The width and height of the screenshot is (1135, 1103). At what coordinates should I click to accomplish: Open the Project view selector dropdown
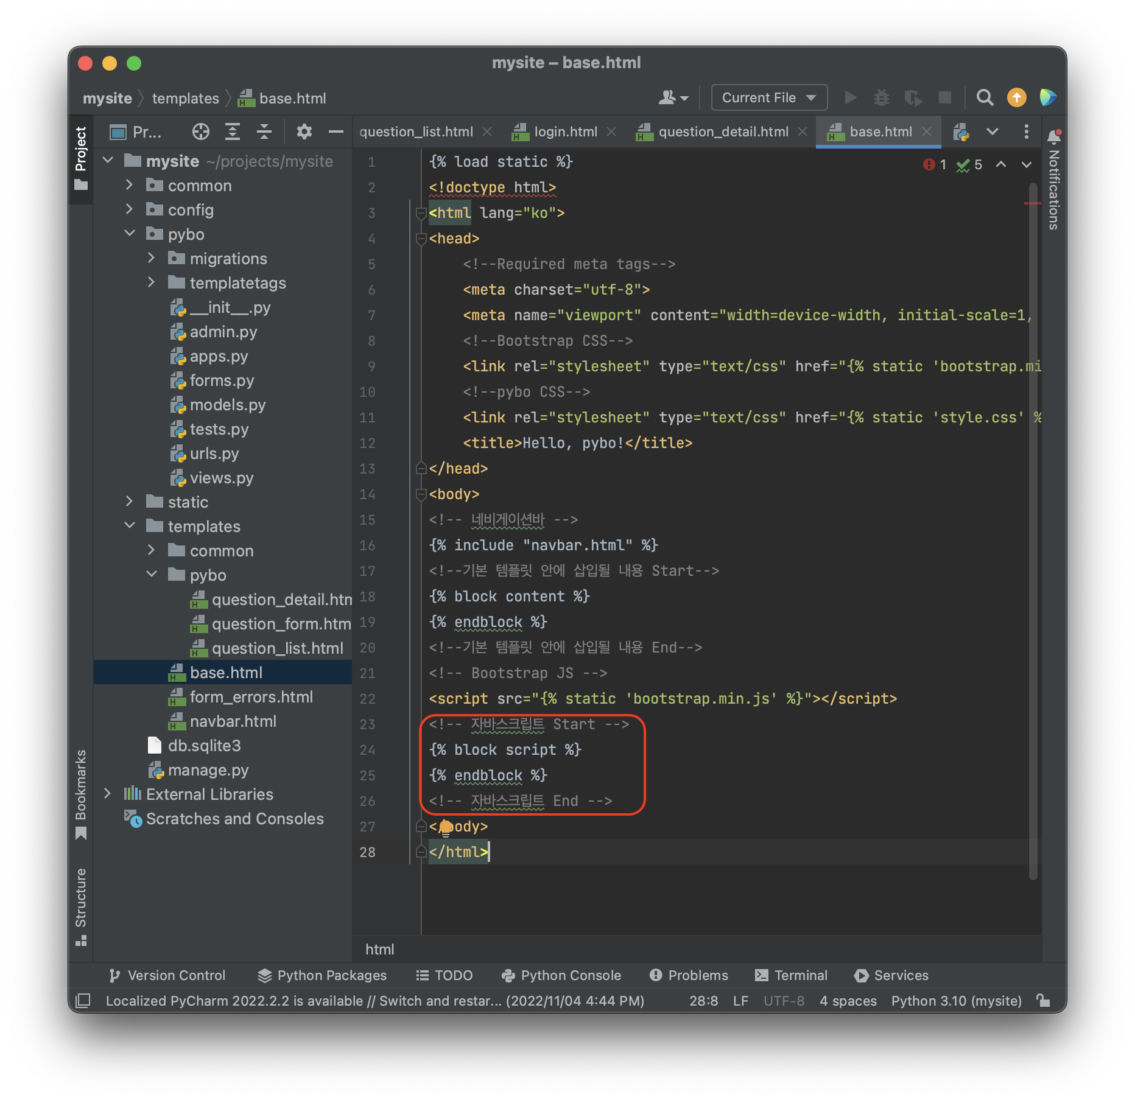tap(136, 131)
